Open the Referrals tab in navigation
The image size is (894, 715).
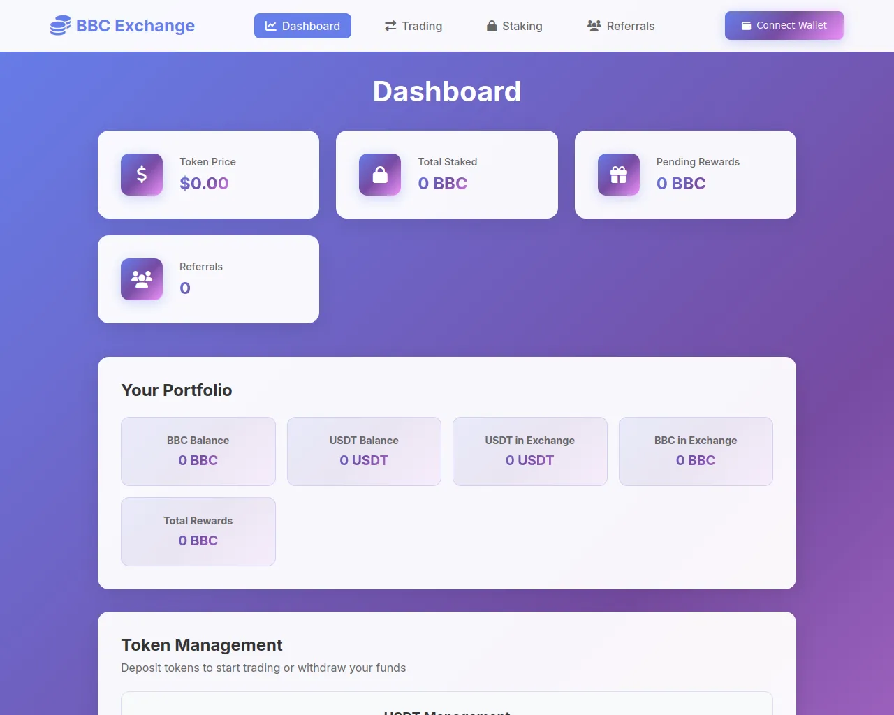(621, 26)
